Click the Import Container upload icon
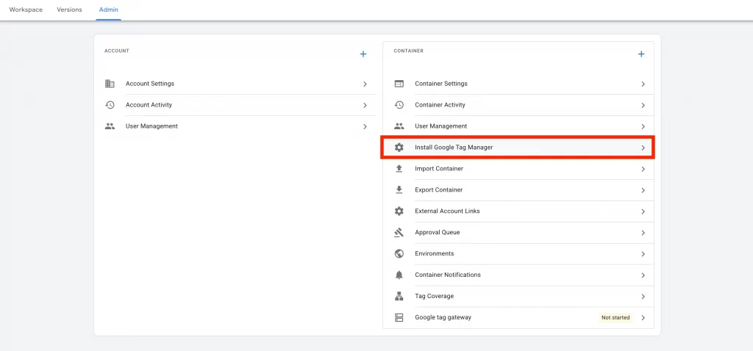 399,169
